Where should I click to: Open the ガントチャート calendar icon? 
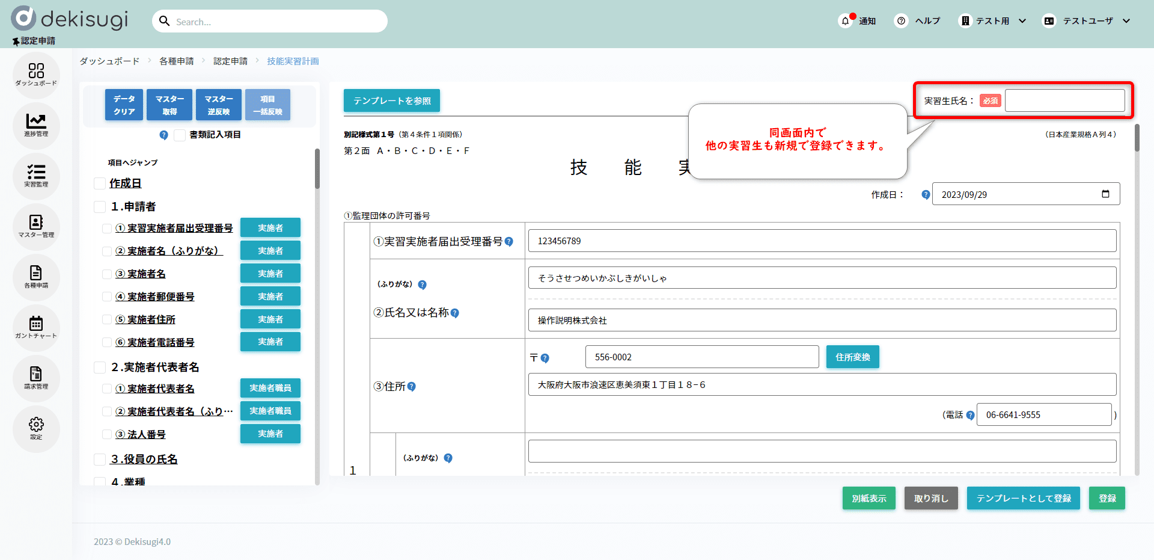36,327
